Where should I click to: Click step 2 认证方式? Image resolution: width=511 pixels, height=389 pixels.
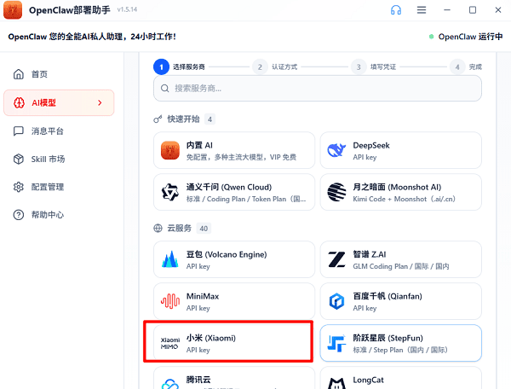pos(275,67)
